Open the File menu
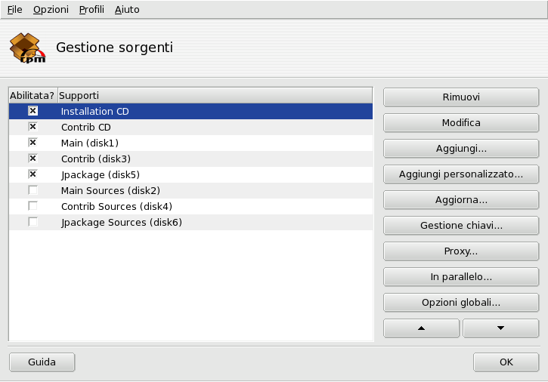This screenshot has width=548, height=382. tap(14, 10)
